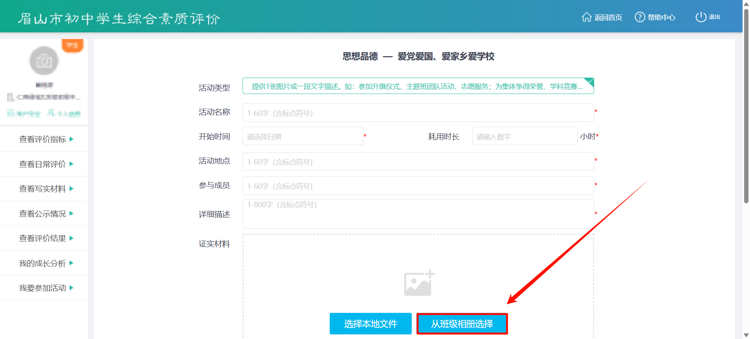The image size is (750, 339).
Task: Click the 耗用时长 number input
Action: tap(525, 136)
